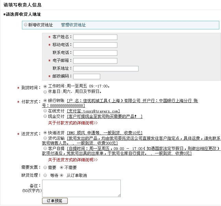
Task: Select 在线支付 payment option
Action: pos(45,111)
